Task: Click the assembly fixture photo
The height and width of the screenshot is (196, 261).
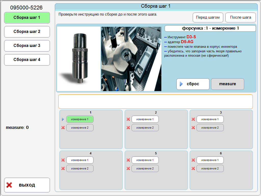Action: coord(131,59)
